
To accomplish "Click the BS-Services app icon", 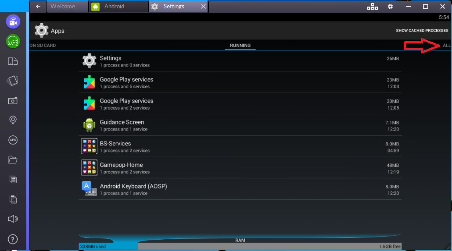I will [90, 146].
